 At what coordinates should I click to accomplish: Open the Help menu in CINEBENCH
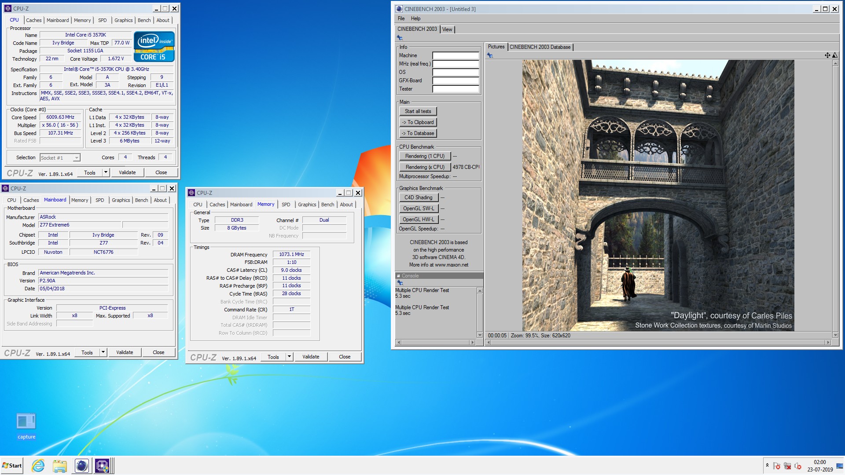pos(415,18)
